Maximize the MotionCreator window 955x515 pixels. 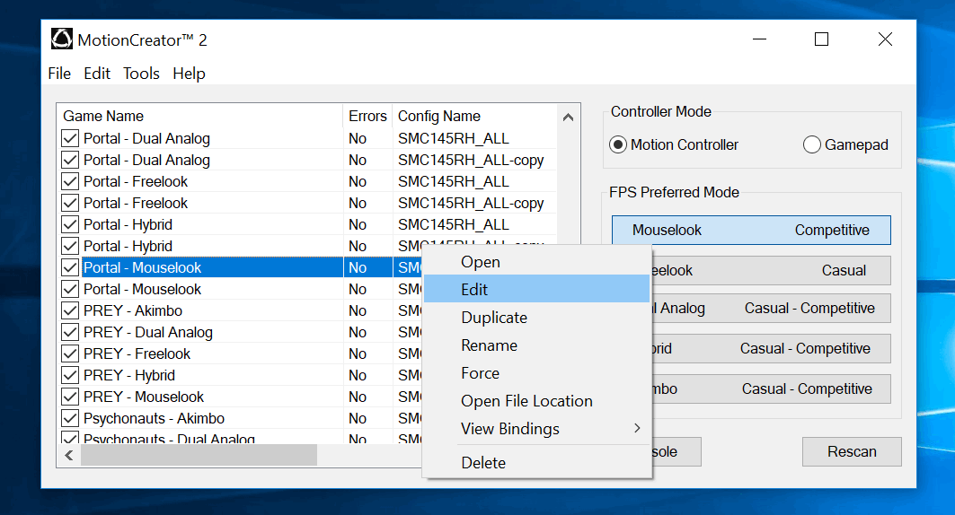point(822,39)
